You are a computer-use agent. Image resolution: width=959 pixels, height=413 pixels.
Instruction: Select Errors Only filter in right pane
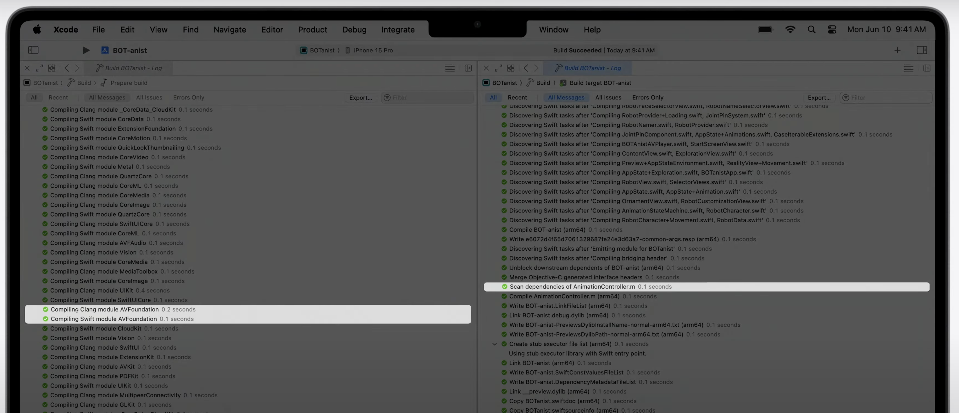coord(647,97)
